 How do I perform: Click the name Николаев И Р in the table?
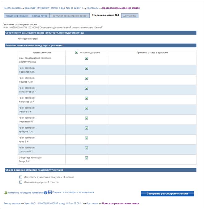click(x=26, y=102)
